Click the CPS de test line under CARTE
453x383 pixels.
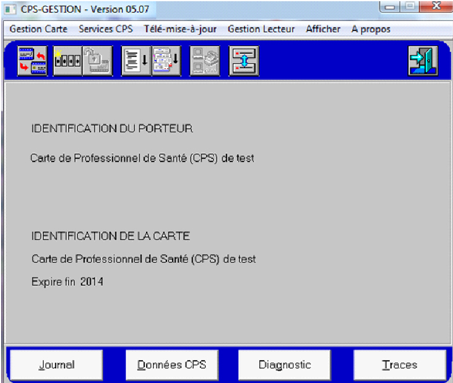click(144, 259)
